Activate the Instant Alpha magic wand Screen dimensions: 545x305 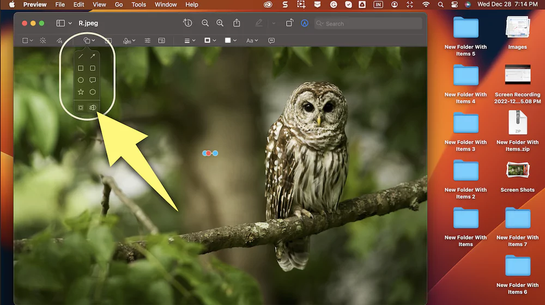(43, 41)
